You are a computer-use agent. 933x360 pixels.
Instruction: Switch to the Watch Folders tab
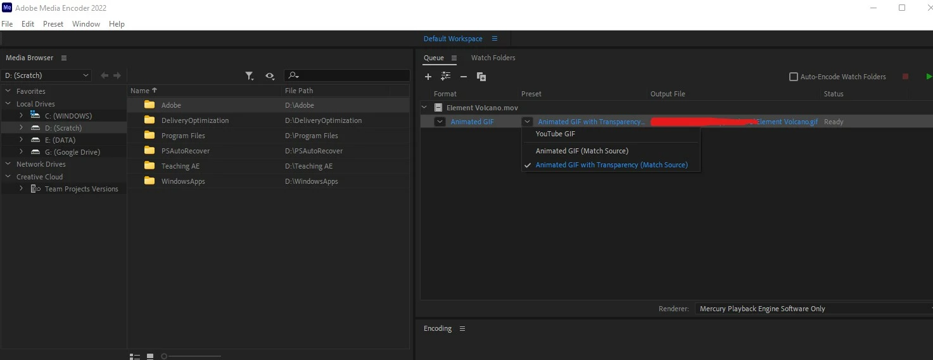point(493,58)
